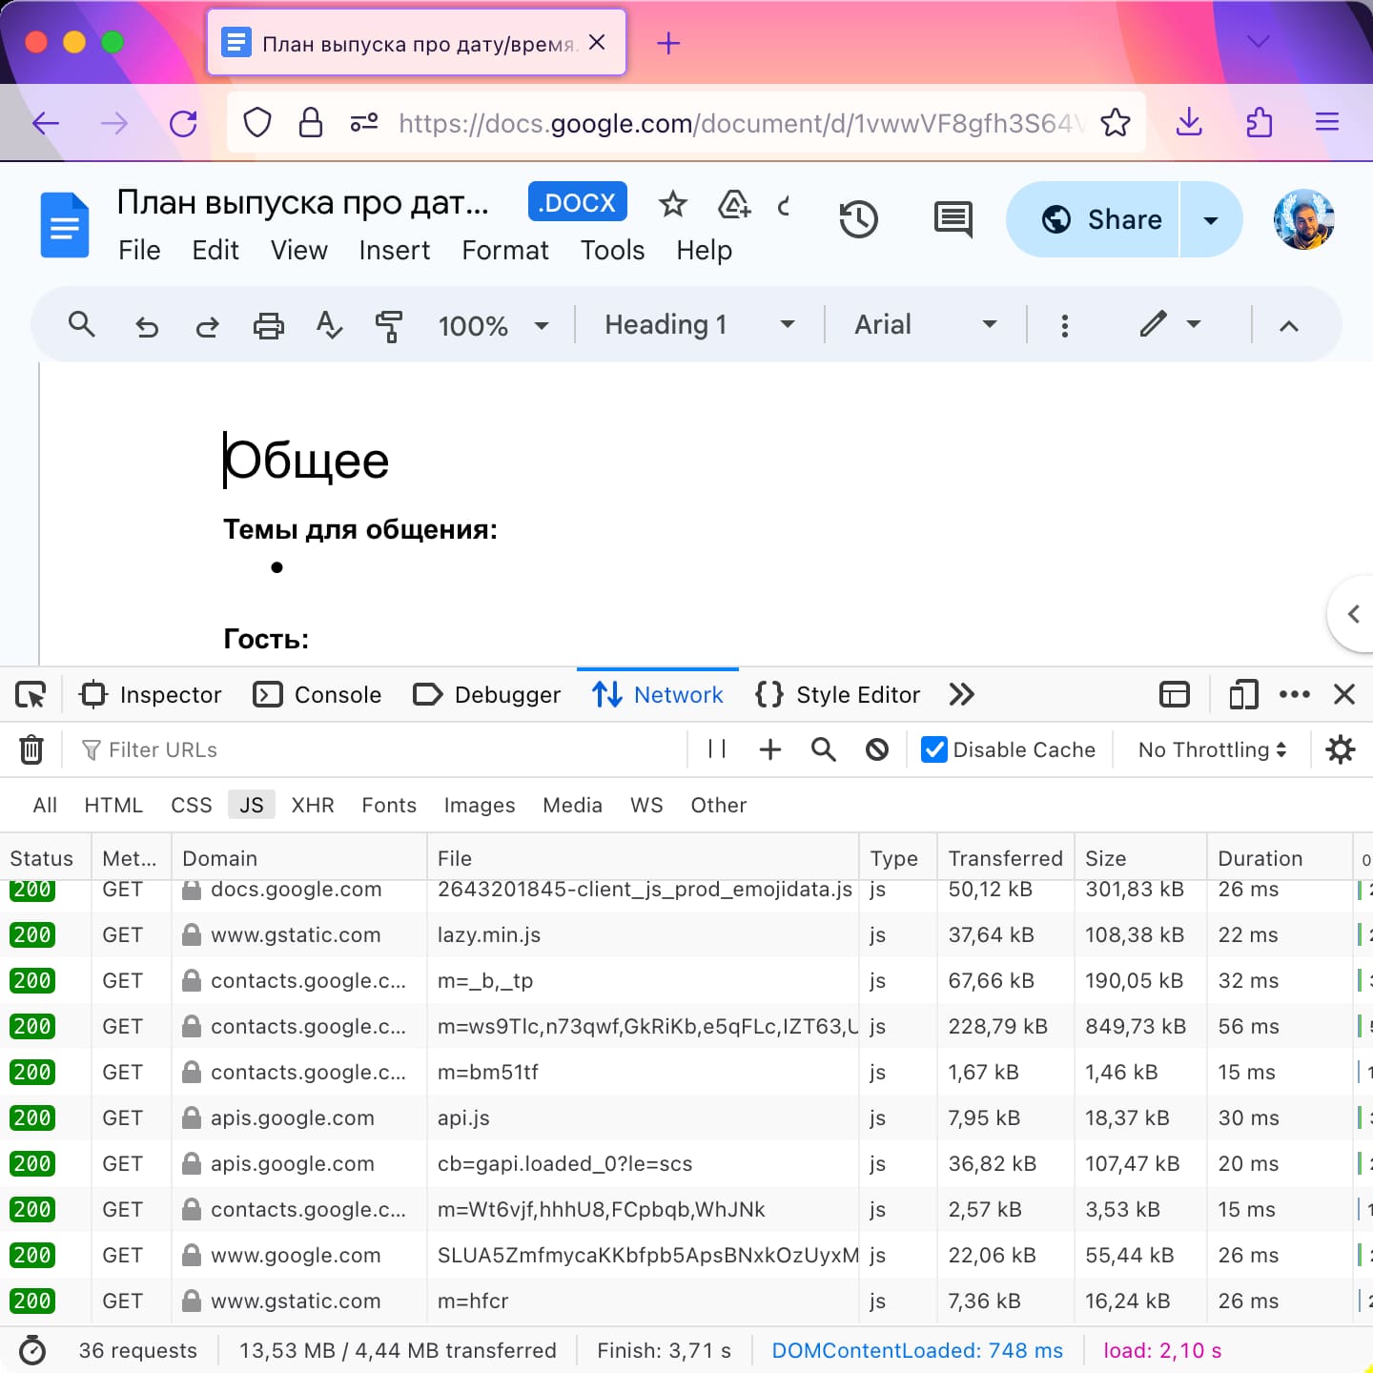Open the comments panel icon

[x=952, y=219]
